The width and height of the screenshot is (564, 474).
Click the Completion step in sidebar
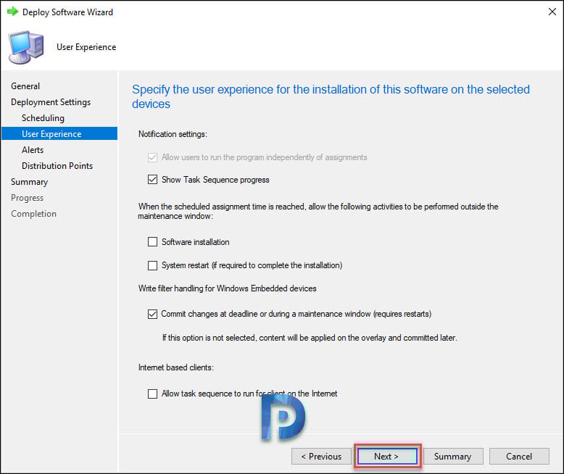(33, 214)
